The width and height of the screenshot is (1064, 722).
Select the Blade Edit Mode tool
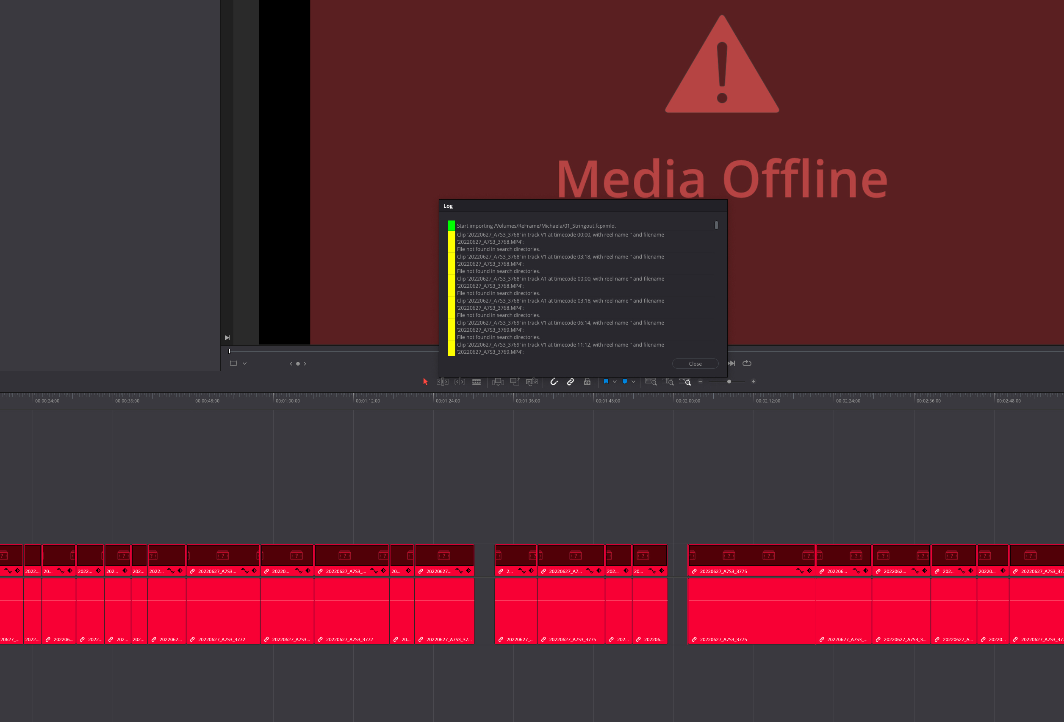click(x=477, y=382)
